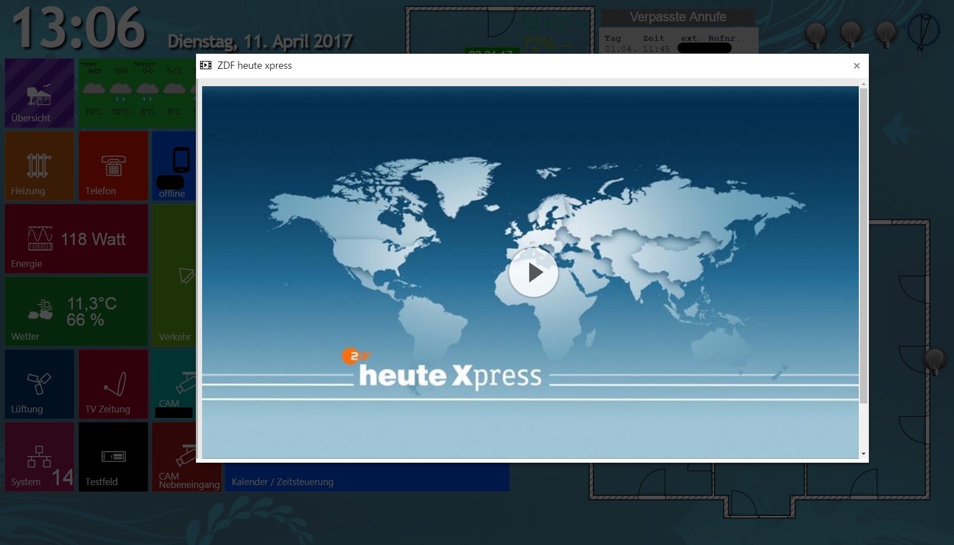The height and width of the screenshot is (545, 954).
Task: Open the Übersicht overview tile
Action: 39,93
